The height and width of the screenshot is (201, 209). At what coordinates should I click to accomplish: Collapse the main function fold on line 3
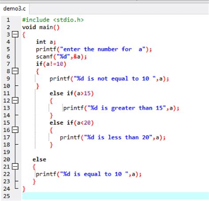click(x=15, y=34)
